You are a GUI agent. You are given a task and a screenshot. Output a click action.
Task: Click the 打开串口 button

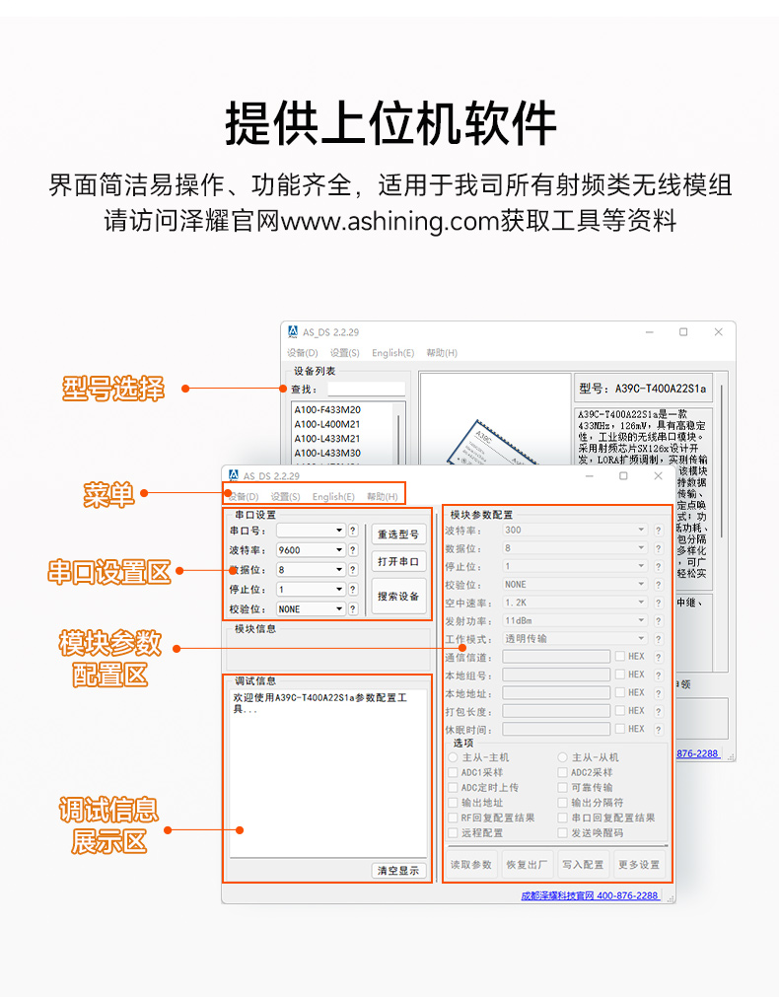(398, 561)
